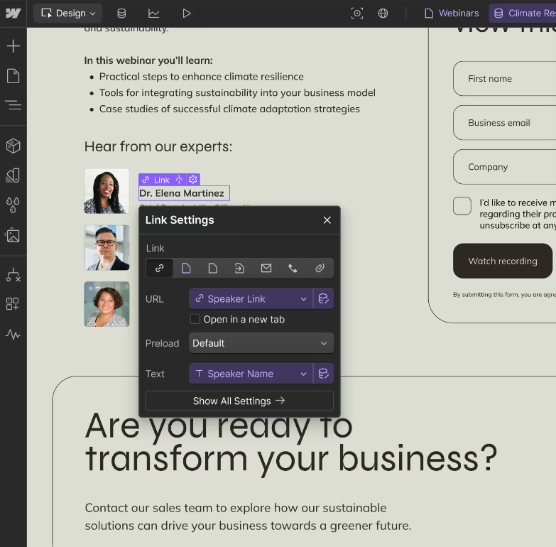Viewport: 556px width, 547px height.
Task: Open the Apps grid panel
Action: [13, 304]
